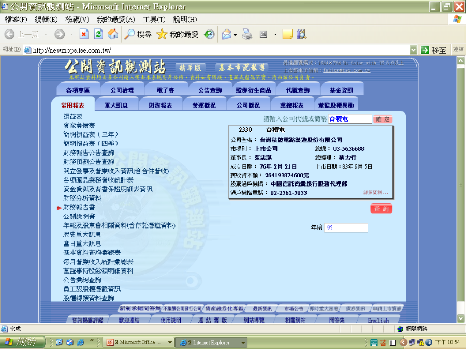Open the History clock icon in toolbar
Viewport: 466px width, 349px height.
tap(209, 35)
